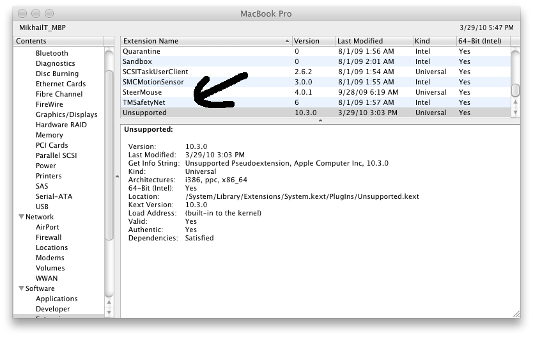Click the window resize grip corner
Image resolution: width=533 pixels, height=337 pixels.
pyautogui.click(x=516, y=314)
